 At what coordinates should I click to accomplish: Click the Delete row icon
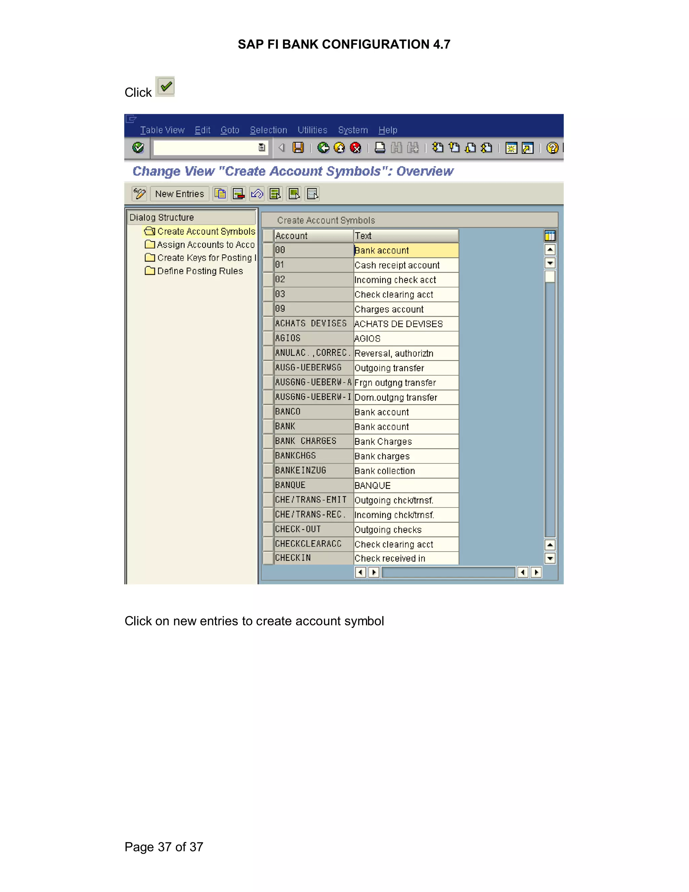click(239, 194)
